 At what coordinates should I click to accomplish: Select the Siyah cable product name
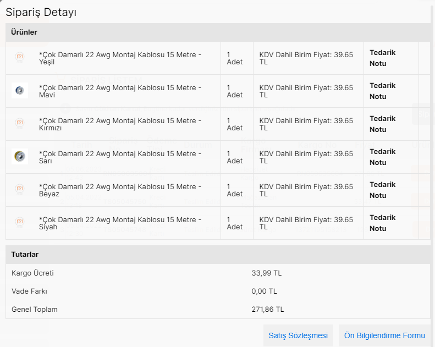(120, 223)
